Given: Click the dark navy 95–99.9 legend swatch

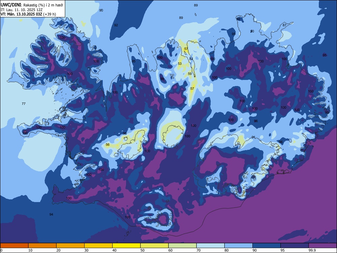Looking at the screenshot, I should tap(295, 246).
